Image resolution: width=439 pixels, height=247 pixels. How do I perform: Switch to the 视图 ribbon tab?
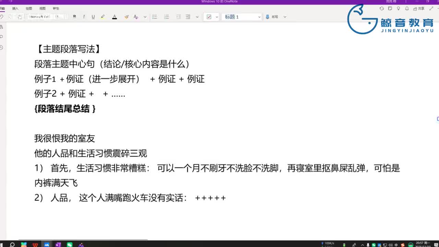coord(42,8)
